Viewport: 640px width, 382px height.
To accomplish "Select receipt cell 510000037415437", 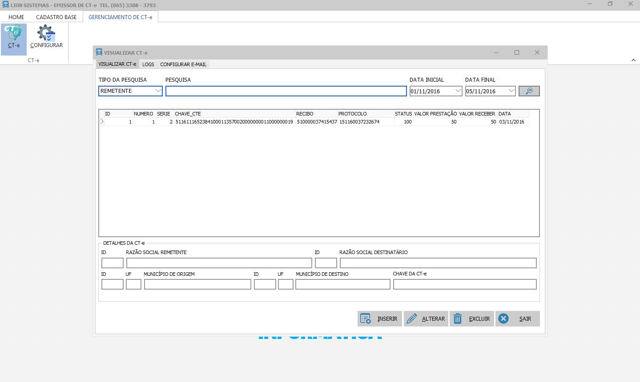I will coord(317,122).
